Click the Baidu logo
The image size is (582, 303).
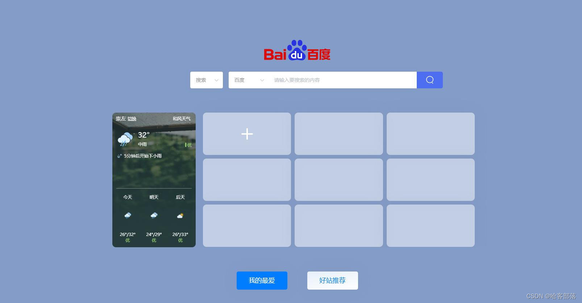click(x=297, y=50)
